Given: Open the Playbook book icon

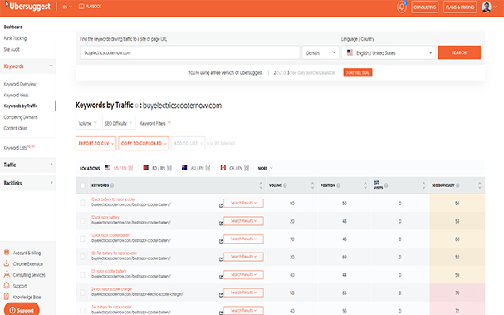Looking at the screenshot, I should (x=81, y=7).
